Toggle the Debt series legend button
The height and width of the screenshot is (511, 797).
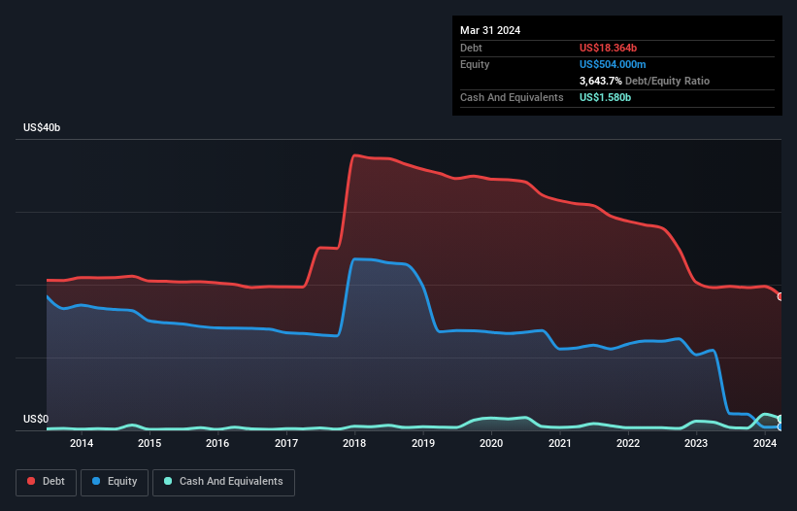click(47, 482)
